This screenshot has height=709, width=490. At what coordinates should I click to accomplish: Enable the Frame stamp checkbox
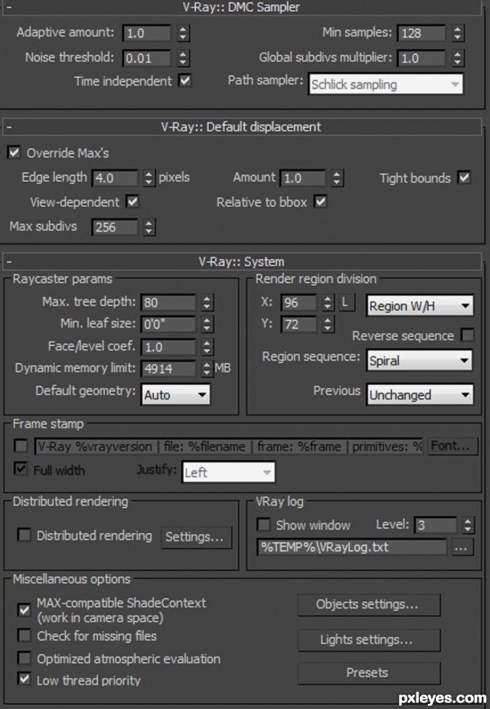[20, 446]
